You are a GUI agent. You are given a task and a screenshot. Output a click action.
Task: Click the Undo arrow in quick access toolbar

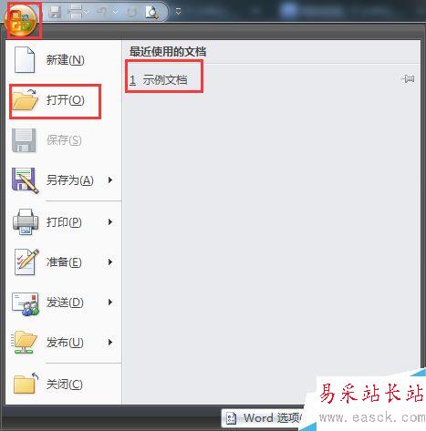(101, 12)
